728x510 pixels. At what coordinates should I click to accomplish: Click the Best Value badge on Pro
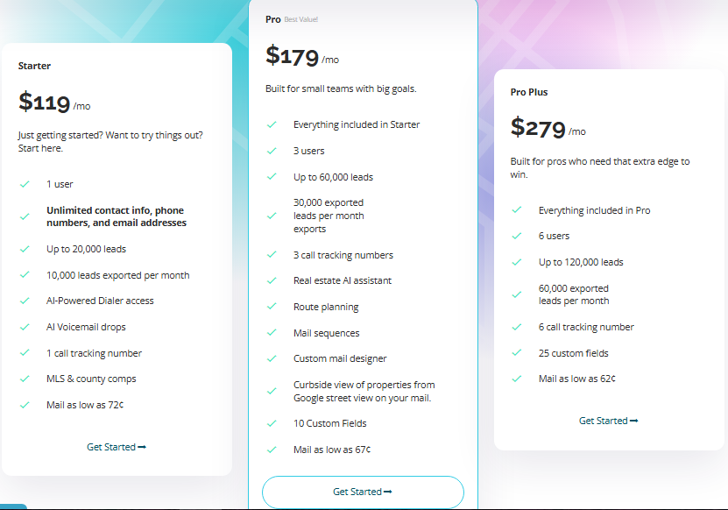pyautogui.click(x=301, y=19)
